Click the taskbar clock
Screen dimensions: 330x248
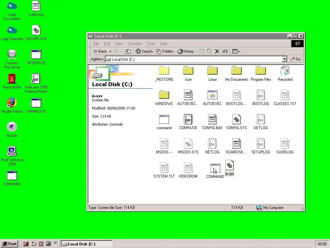coord(322,244)
